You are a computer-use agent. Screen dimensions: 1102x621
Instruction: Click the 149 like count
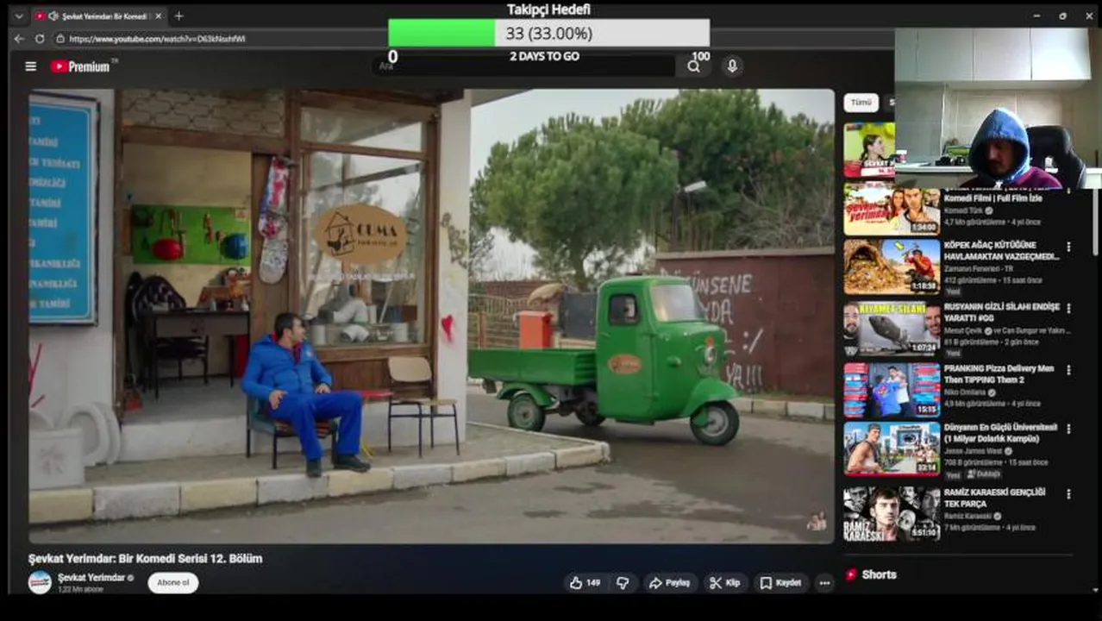[x=593, y=583]
